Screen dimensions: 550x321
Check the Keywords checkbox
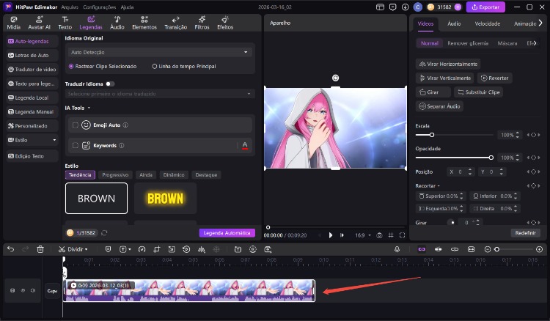tap(75, 145)
